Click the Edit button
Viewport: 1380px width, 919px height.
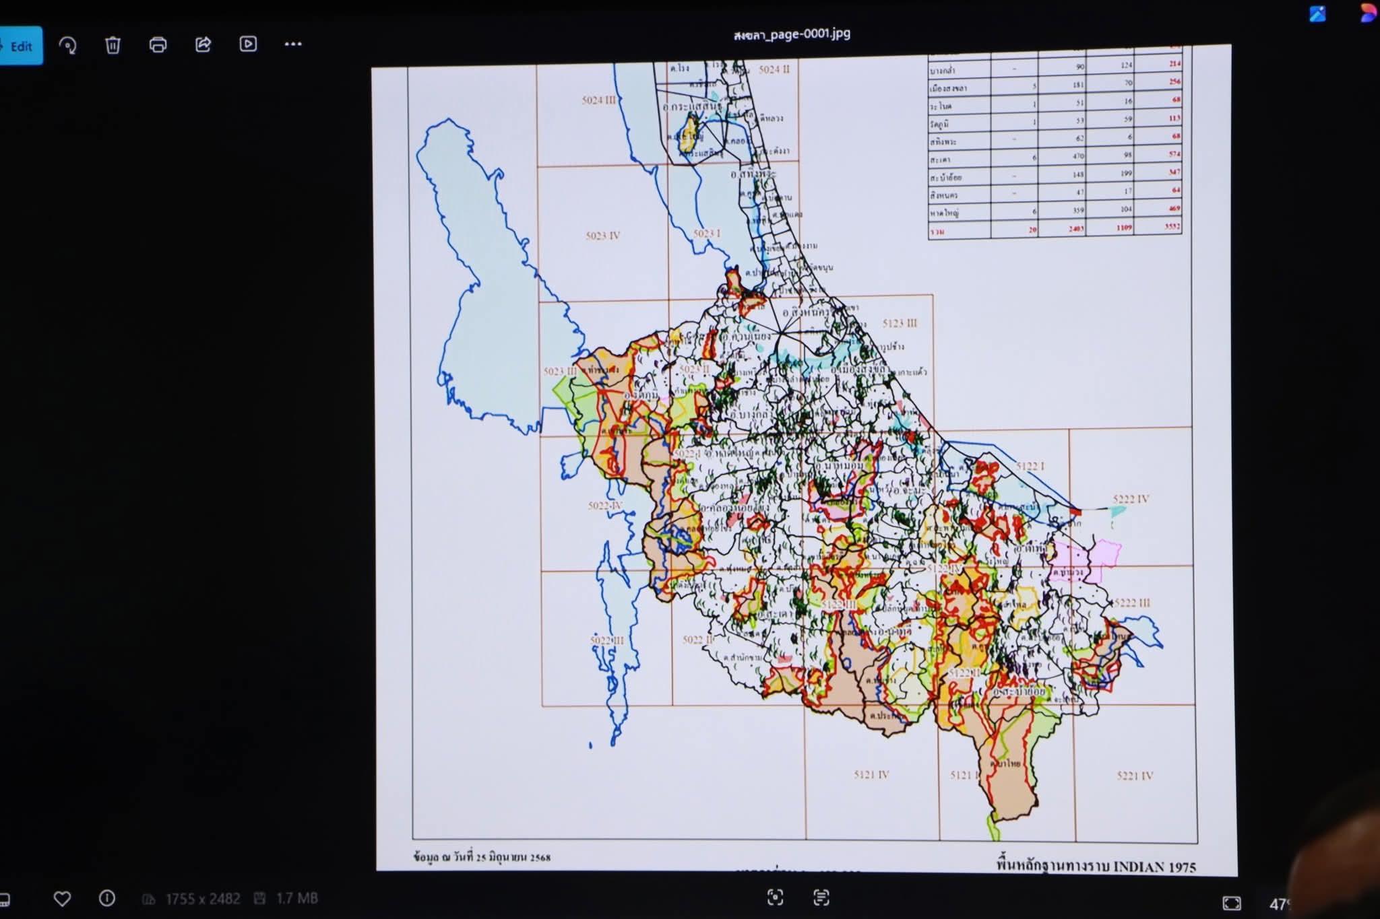[x=20, y=46]
